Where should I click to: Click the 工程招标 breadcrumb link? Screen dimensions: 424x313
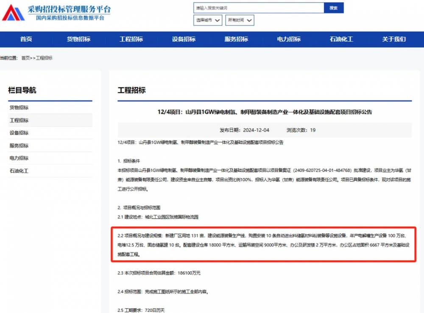pyautogui.click(x=44, y=58)
